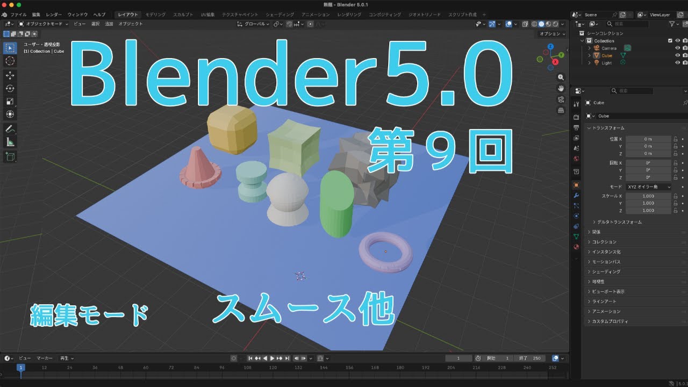Open the Object properties tab icon
The width and height of the screenshot is (688, 387).
(576, 184)
